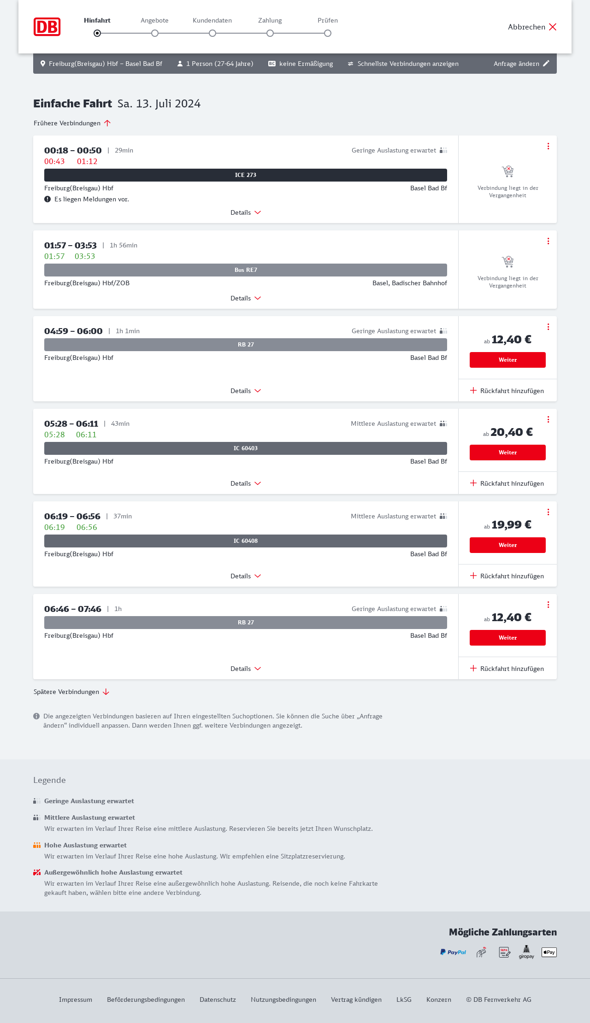Click the Apple Pay payment icon
The height and width of the screenshot is (1023, 590).
tap(549, 952)
